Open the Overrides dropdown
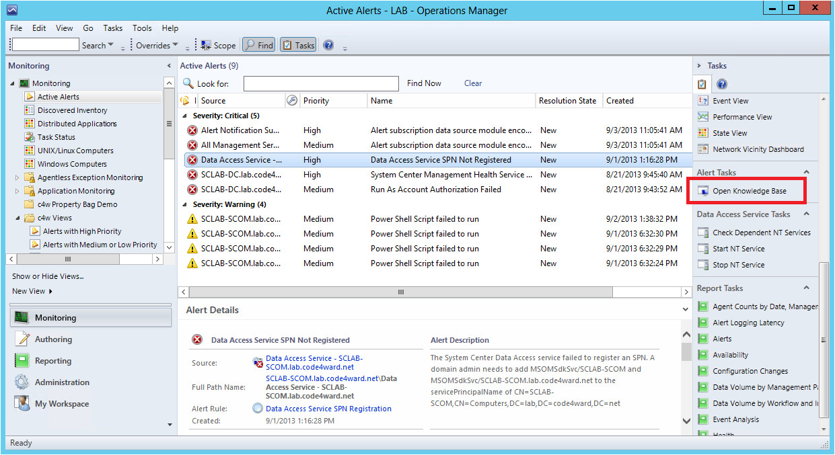The height and width of the screenshot is (455, 835). (157, 46)
